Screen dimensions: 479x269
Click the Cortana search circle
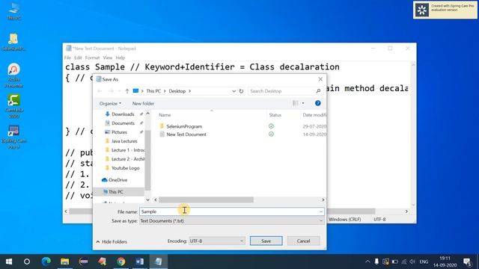pyautogui.click(x=27, y=262)
